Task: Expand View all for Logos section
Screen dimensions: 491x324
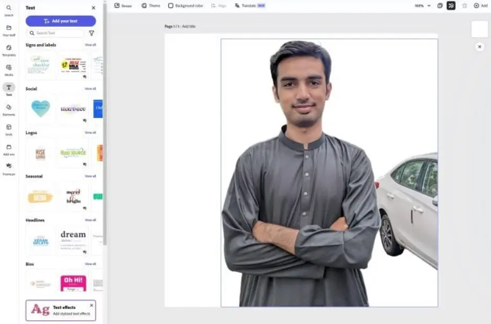Action: 90,133
